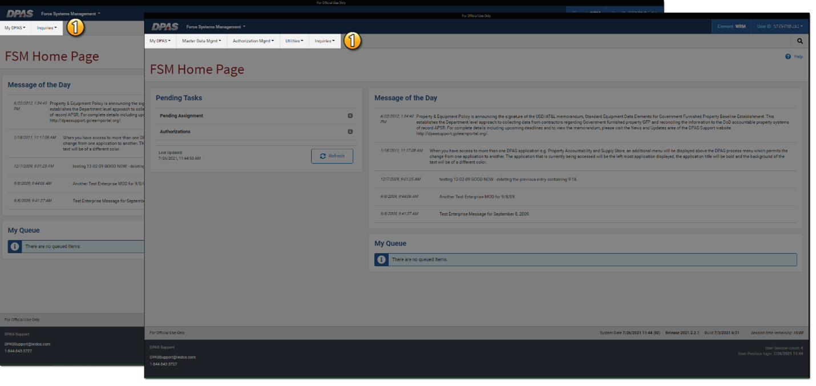Click the FSM Home Page heading in front window
The image size is (816, 386).
pyautogui.click(x=197, y=69)
